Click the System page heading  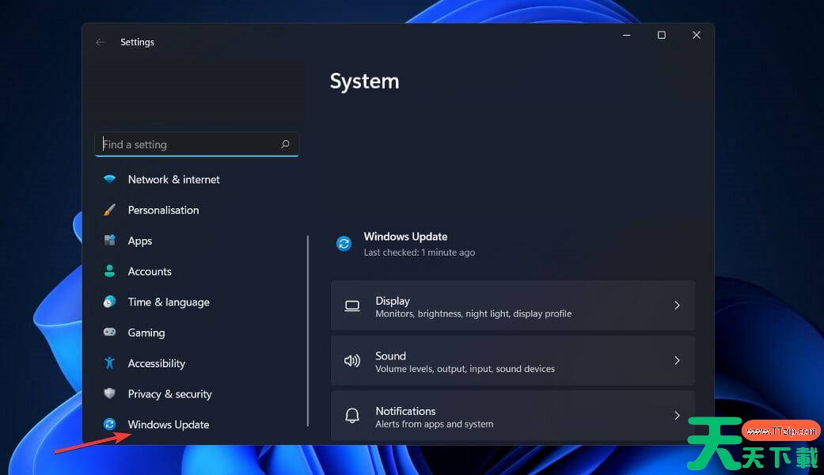point(365,82)
